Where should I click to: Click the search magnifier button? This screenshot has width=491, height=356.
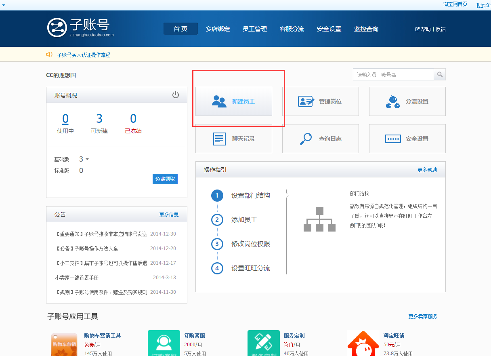[440, 75]
